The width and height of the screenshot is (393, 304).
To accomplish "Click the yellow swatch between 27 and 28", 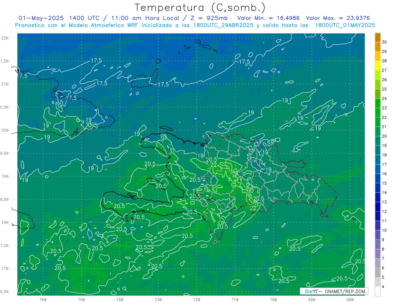I will point(378,66).
